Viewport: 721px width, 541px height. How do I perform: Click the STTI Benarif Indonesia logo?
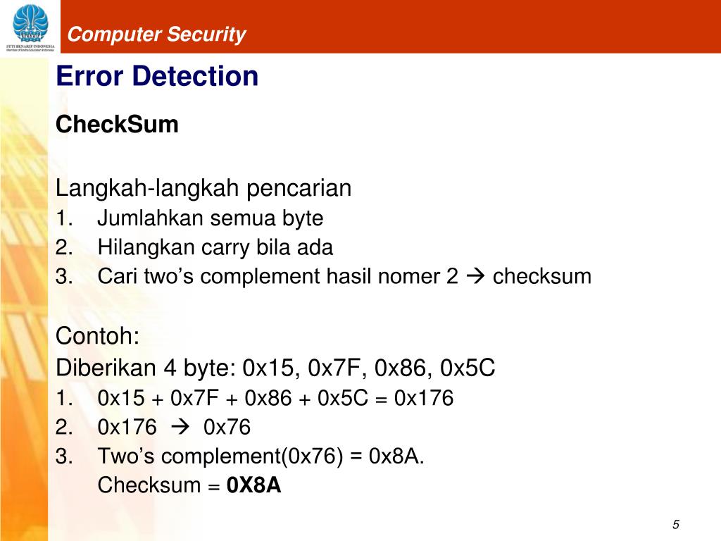[x=30, y=27]
